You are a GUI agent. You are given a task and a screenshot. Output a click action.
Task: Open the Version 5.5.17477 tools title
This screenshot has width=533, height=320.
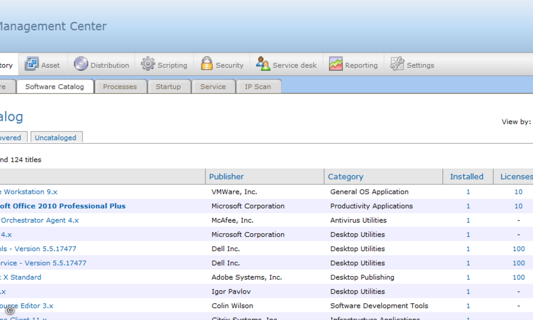(x=38, y=249)
